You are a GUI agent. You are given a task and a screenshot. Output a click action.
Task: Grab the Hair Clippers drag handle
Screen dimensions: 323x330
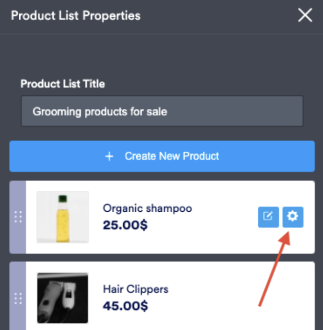pyautogui.click(x=18, y=298)
